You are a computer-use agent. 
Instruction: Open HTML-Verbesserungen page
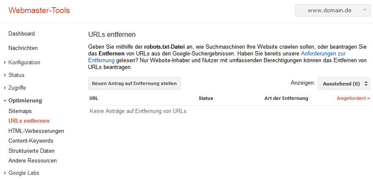click(36, 131)
